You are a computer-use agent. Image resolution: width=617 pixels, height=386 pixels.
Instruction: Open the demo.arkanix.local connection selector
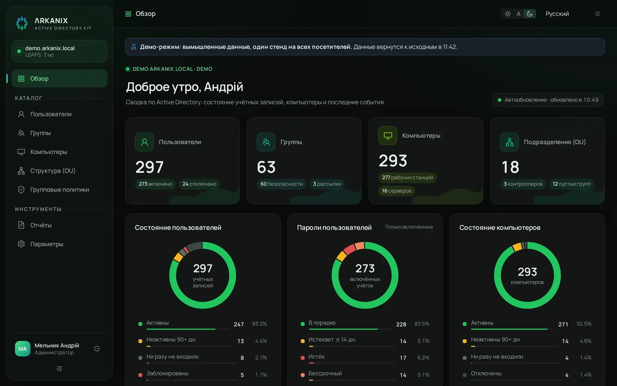tap(59, 51)
